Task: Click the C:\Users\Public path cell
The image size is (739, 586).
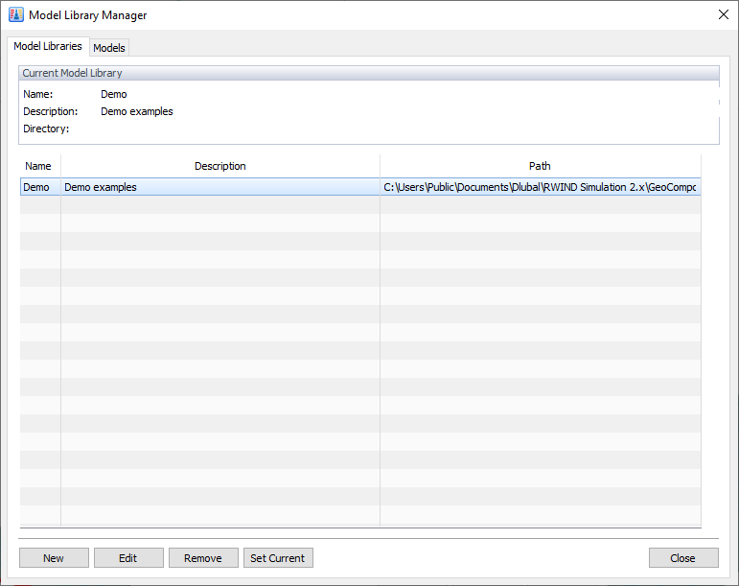Action: [540, 187]
